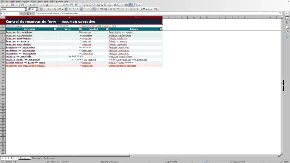Toggle Align Bottom vertical alignment

[85, 9]
